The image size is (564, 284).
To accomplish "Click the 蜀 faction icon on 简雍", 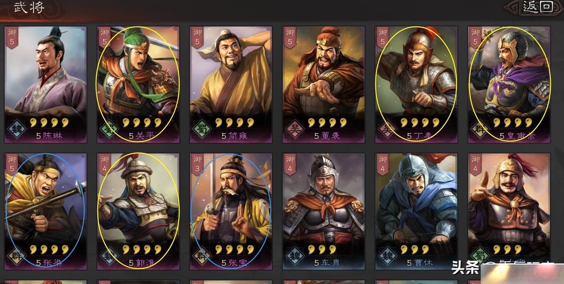I will tap(202, 129).
